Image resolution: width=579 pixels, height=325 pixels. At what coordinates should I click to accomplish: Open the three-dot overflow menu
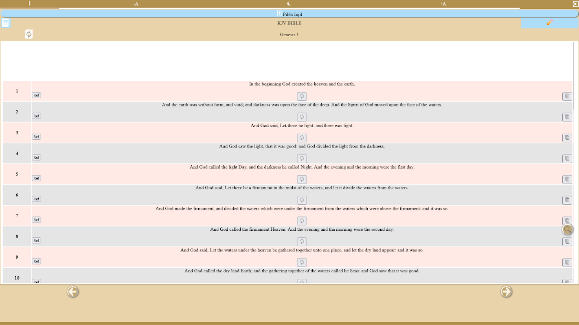pos(30,4)
